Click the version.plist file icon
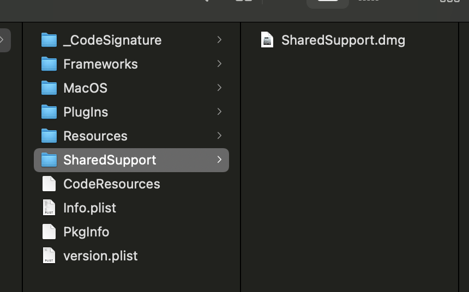Viewport: 469px width, 292px height. pyautogui.click(x=49, y=256)
